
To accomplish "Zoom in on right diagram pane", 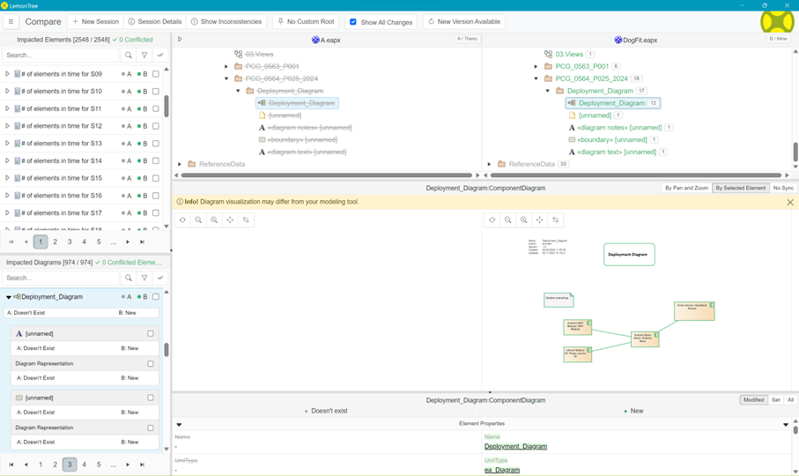I will (x=523, y=219).
